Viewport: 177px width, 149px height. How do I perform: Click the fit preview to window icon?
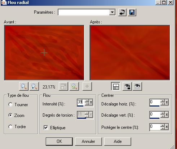[63, 86]
